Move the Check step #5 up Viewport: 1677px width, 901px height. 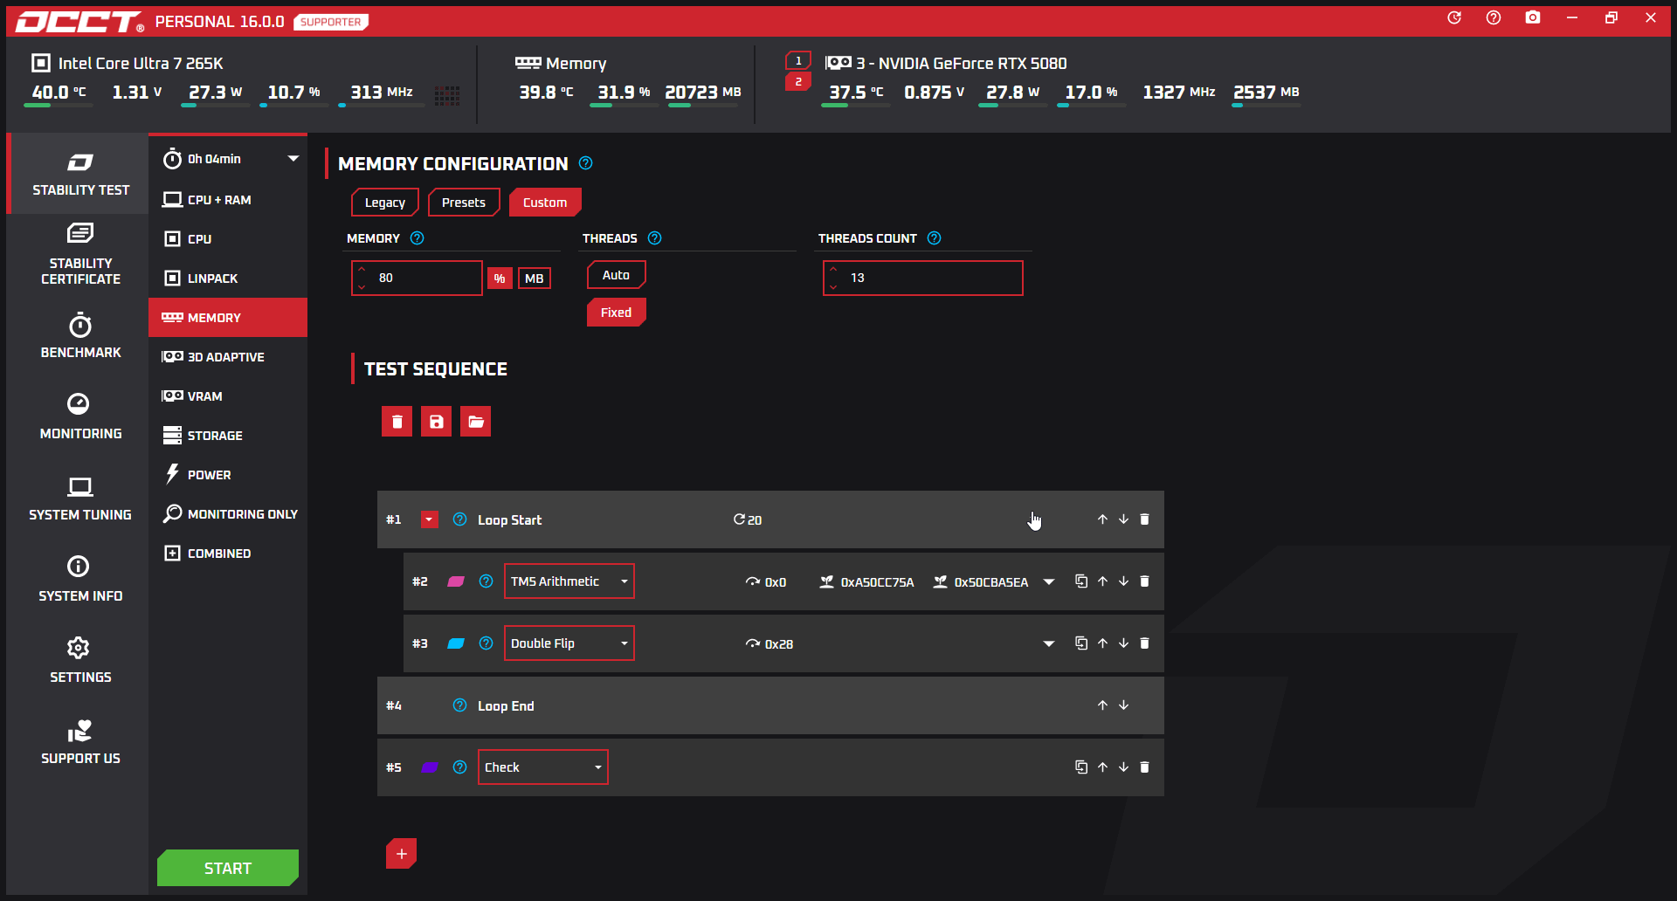click(x=1102, y=767)
